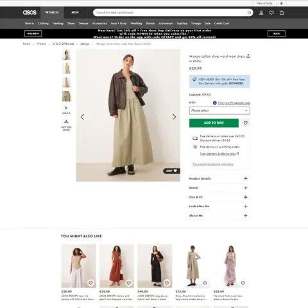Click the search magnifier icon
The image size is (308, 308).
pyautogui.click(x=250, y=13)
